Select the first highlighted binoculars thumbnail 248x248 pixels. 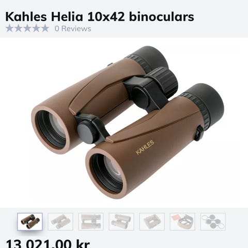[x=30, y=222]
